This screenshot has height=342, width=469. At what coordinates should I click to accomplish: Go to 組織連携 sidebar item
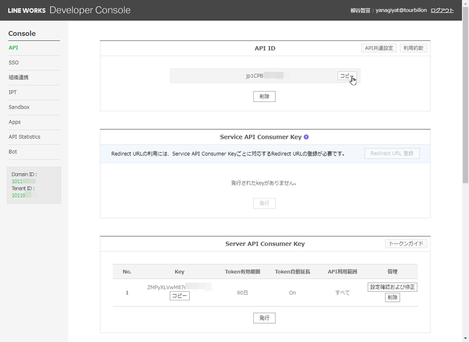[19, 77]
